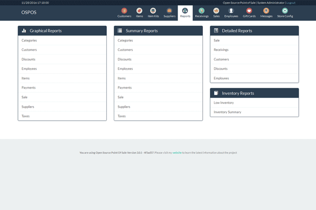Open Summary Reports Customers
The width and height of the screenshot is (316, 210).
point(158,50)
